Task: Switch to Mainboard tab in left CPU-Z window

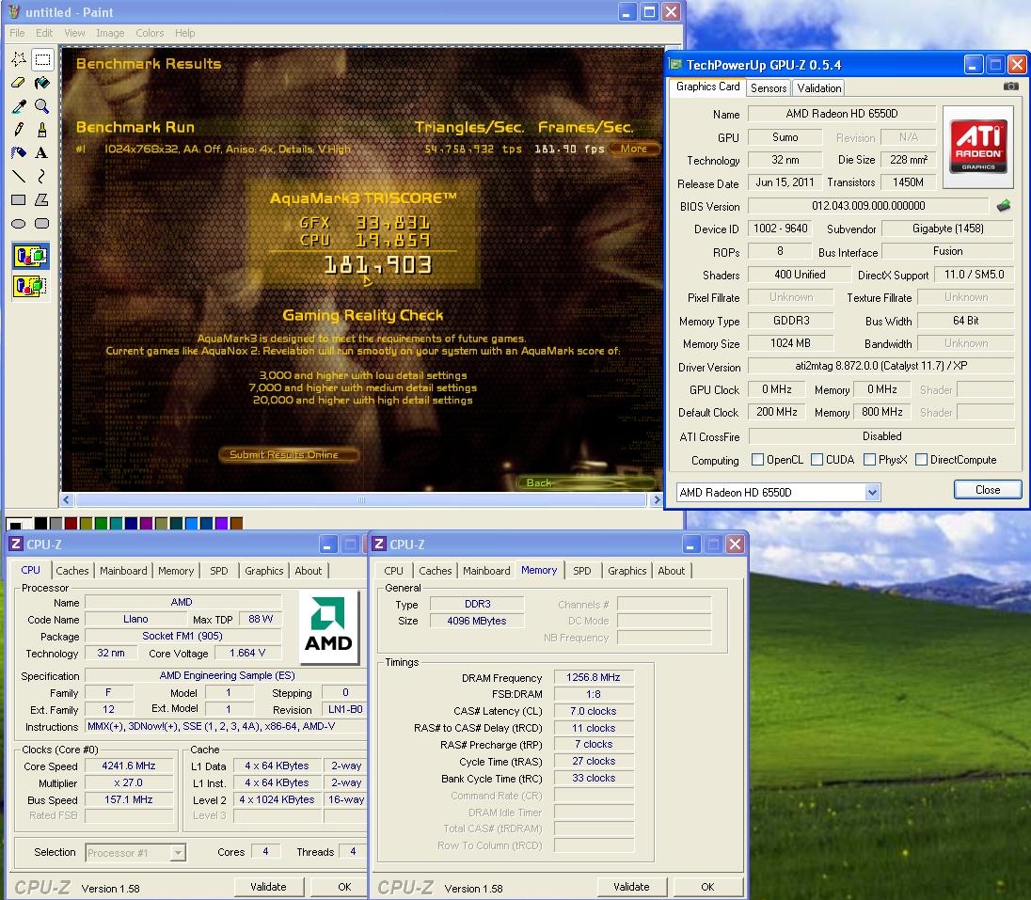Action: [123, 571]
